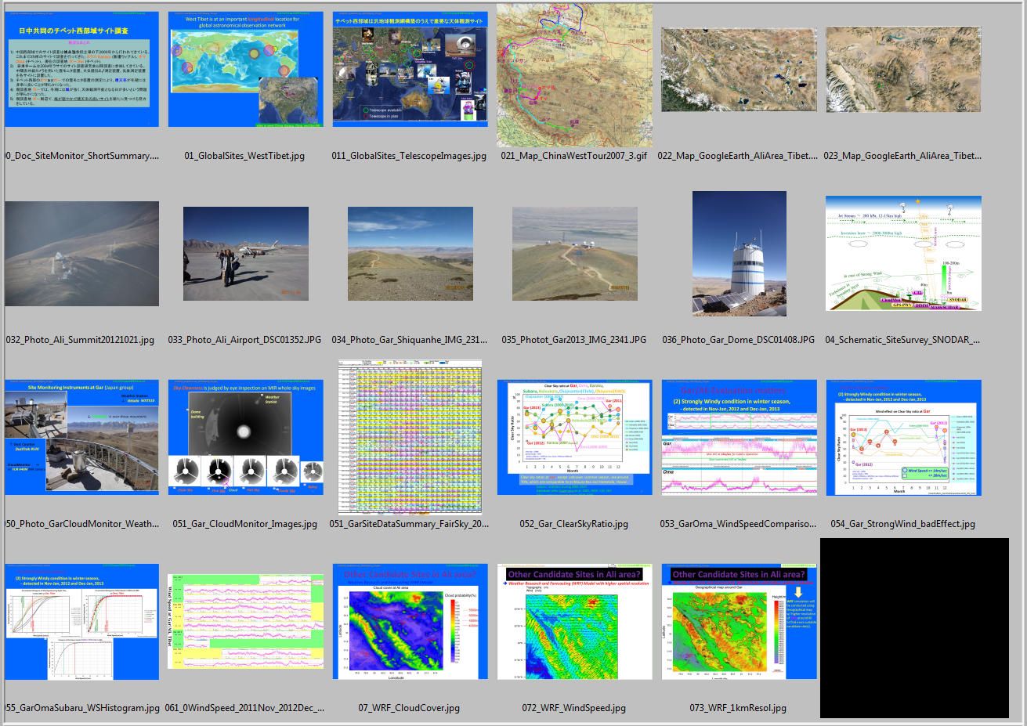
Task: Open the 01_GlobalSites_WestTibet.jpg thumbnail
Action: pos(245,69)
